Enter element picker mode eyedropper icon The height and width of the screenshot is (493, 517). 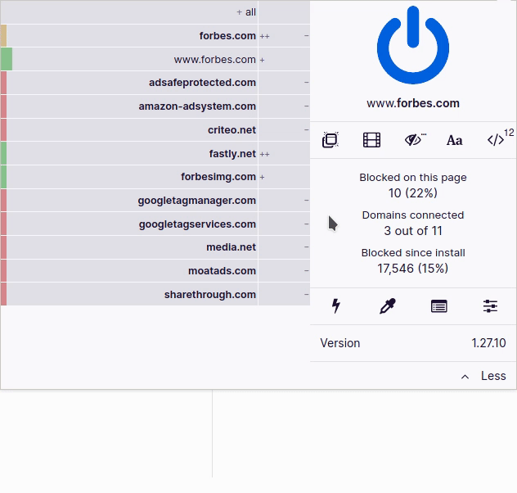388,306
